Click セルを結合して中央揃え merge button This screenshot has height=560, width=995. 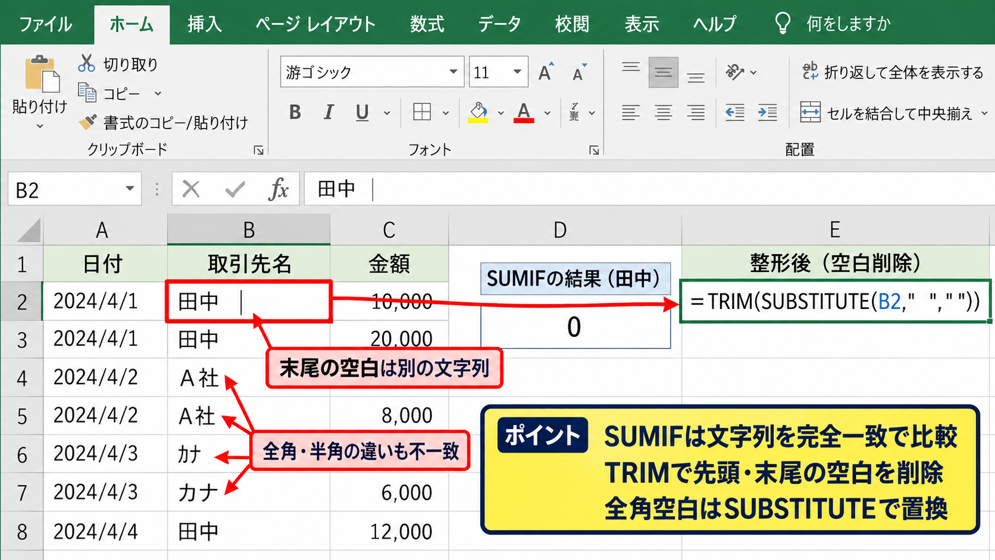[886, 112]
